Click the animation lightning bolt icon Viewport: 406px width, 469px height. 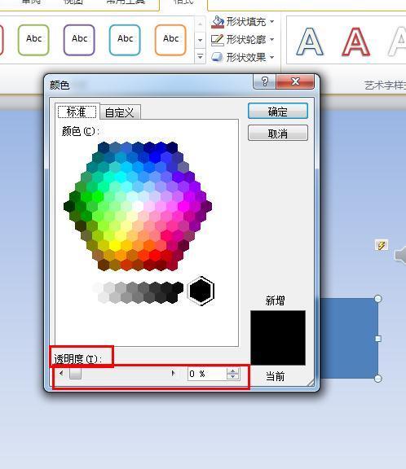pyautogui.click(x=382, y=246)
